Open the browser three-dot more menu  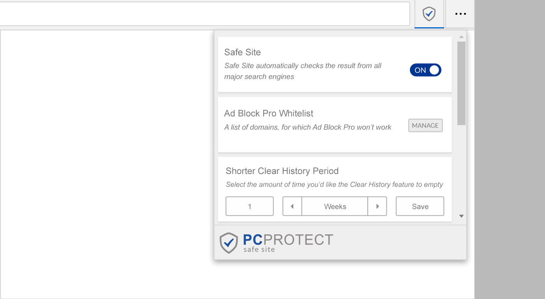click(460, 14)
